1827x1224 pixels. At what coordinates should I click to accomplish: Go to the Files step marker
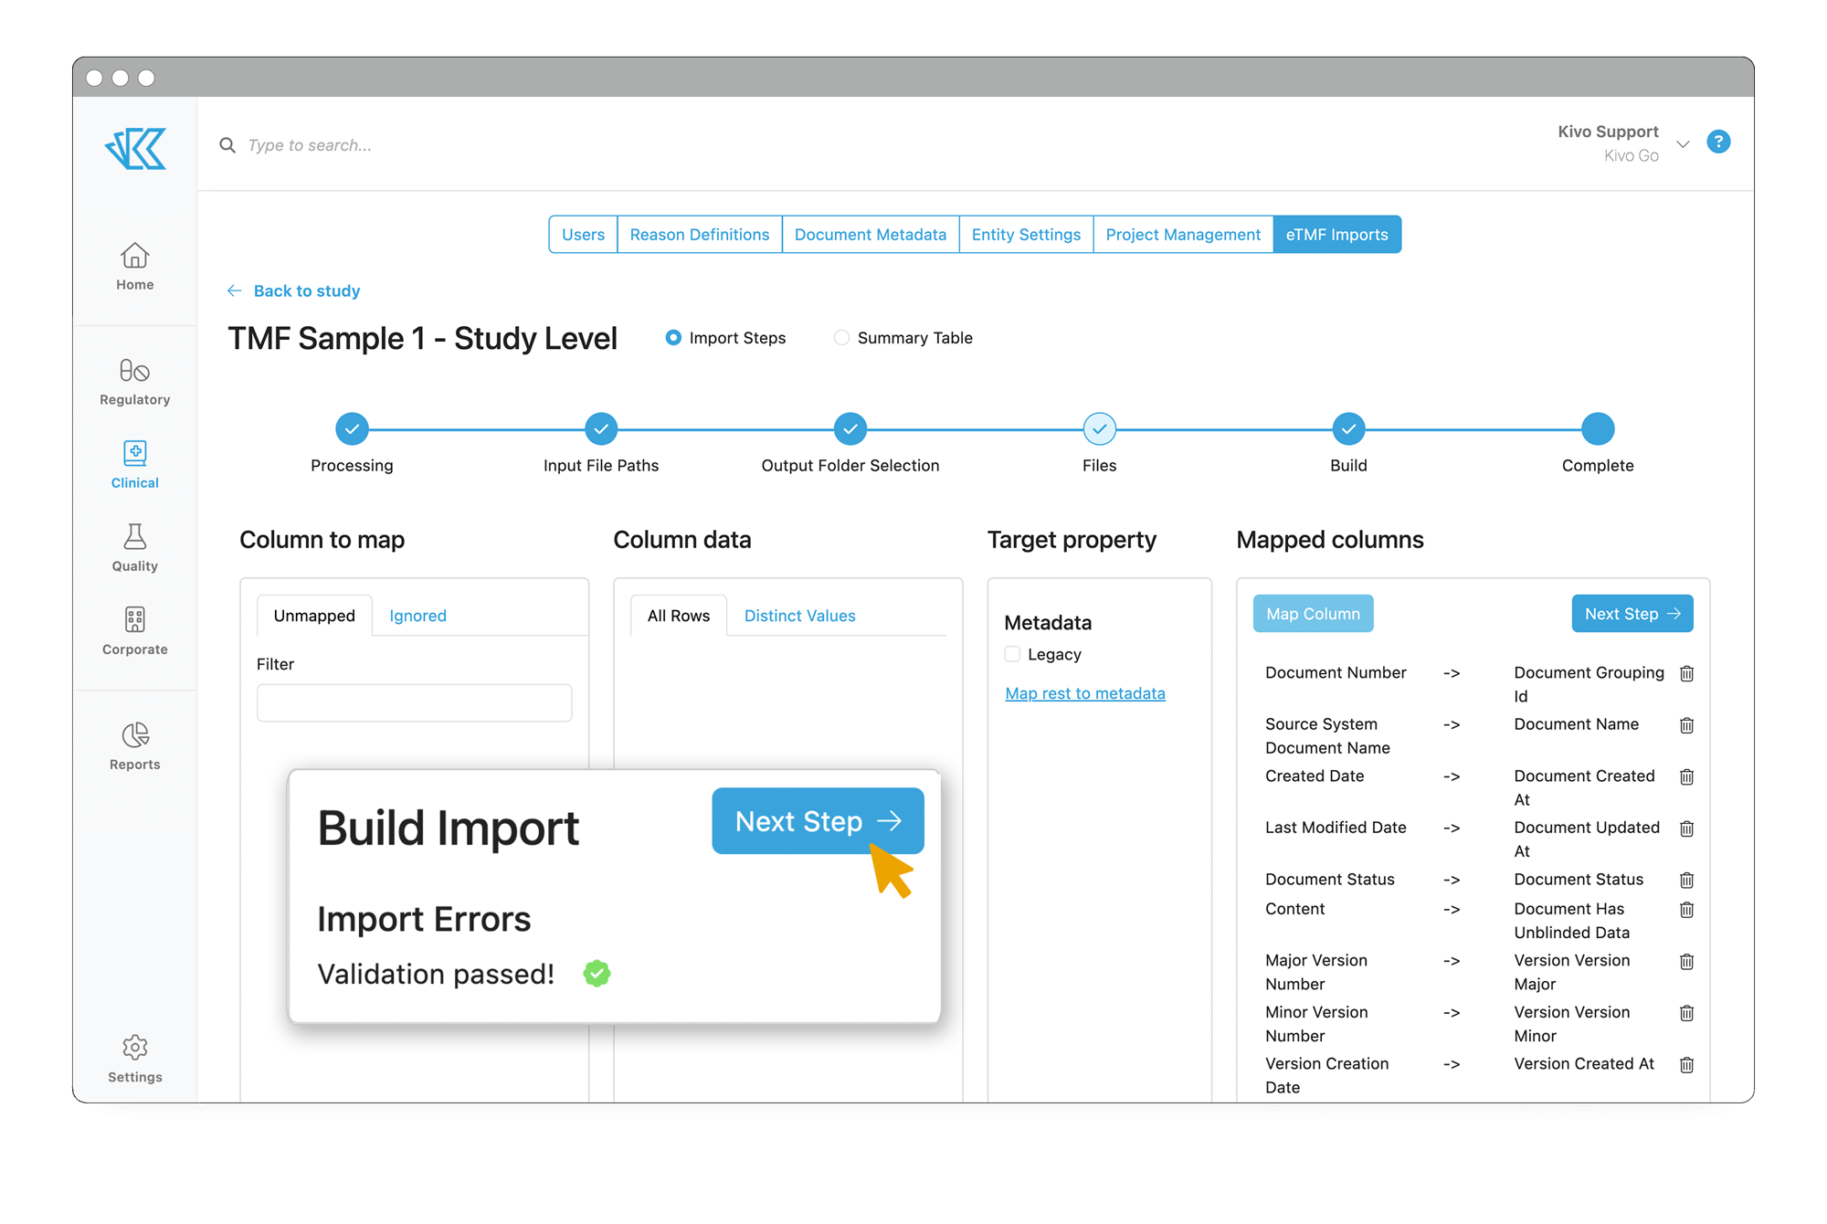coord(1100,428)
